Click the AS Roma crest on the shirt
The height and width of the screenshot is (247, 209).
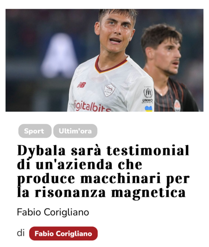point(109,90)
